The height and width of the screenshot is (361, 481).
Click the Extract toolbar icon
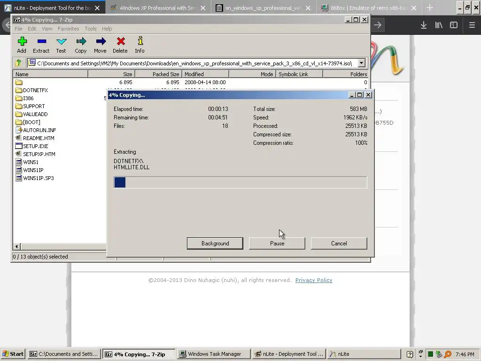(x=42, y=41)
